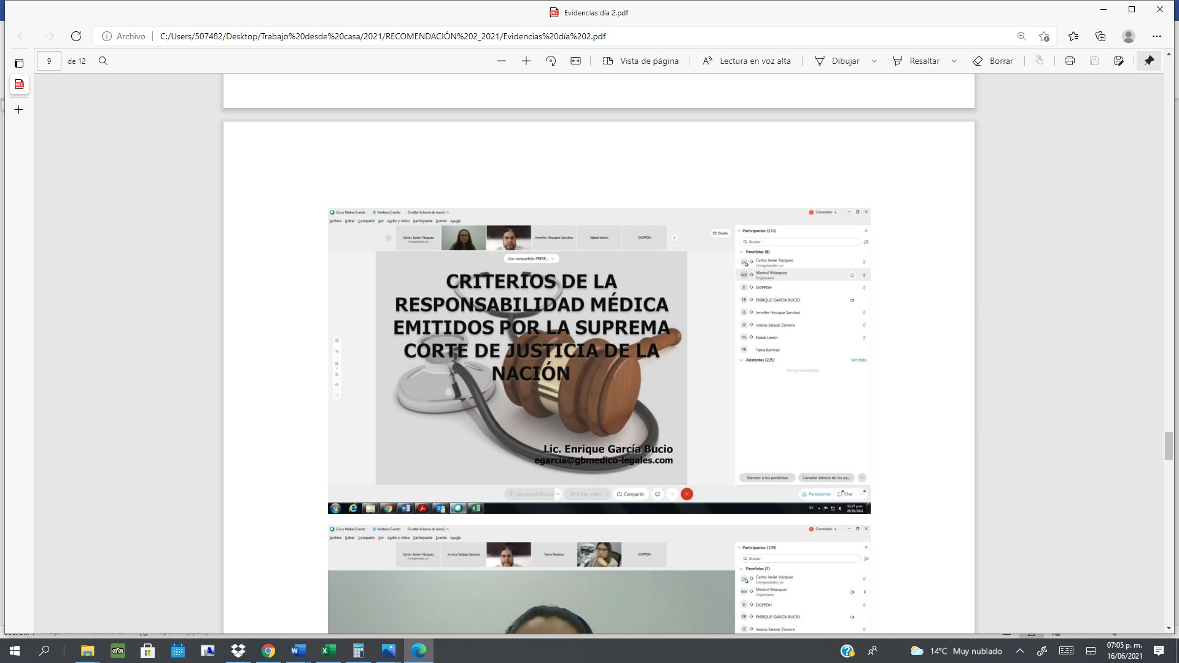Click the address bar file URL

tap(383, 36)
